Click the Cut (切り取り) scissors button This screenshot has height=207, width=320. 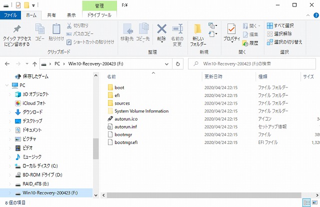point(78,25)
